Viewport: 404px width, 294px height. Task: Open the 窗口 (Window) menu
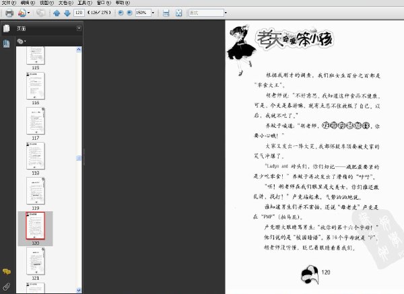coord(104,3)
